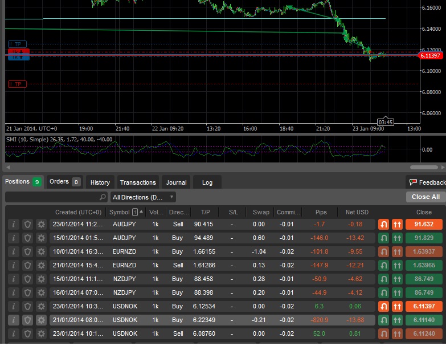Viewport: 446px width, 350px height.
Task: Reverse the AUDJPY Buy position
Action: pyautogui.click(x=383, y=238)
